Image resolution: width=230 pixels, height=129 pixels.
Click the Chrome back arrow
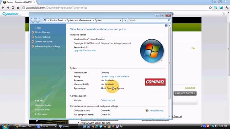tap(3, 8)
